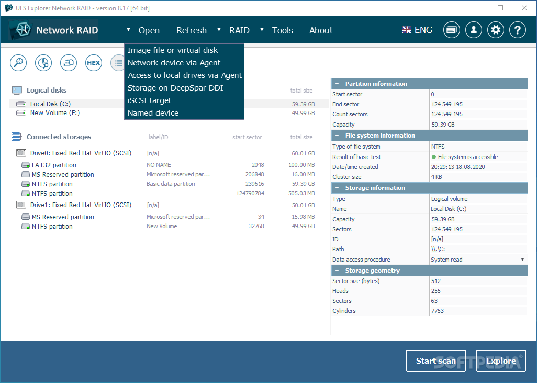The height and width of the screenshot is (383, 537).
Task: Click the Open menu
Action: point(149,30)
